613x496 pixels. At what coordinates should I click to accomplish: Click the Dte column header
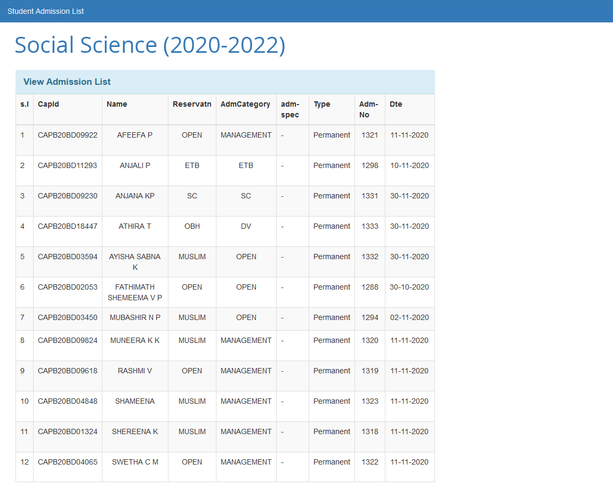click(x=396, y=104)
